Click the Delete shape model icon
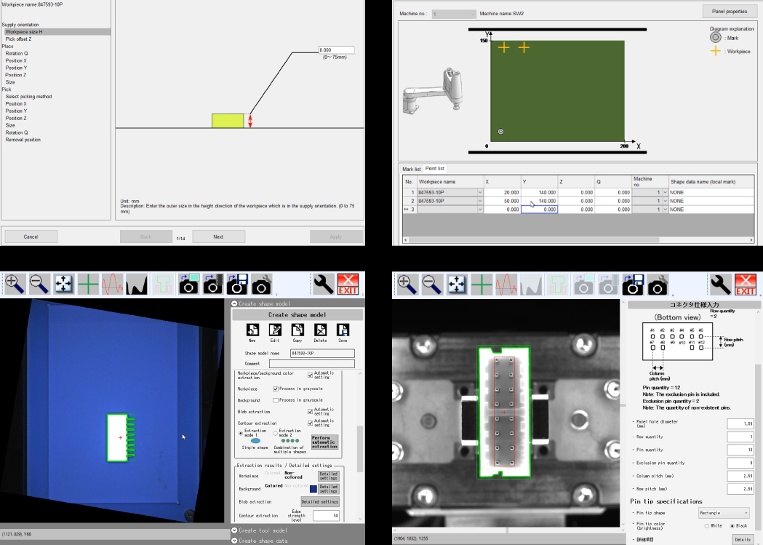This screenshot has width=763, height=545. 320,330
